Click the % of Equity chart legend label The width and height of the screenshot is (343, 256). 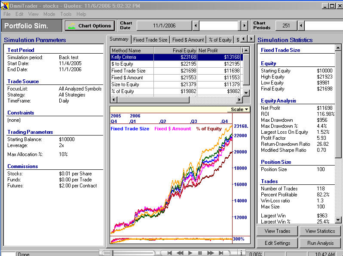click(x=209, y=129)
